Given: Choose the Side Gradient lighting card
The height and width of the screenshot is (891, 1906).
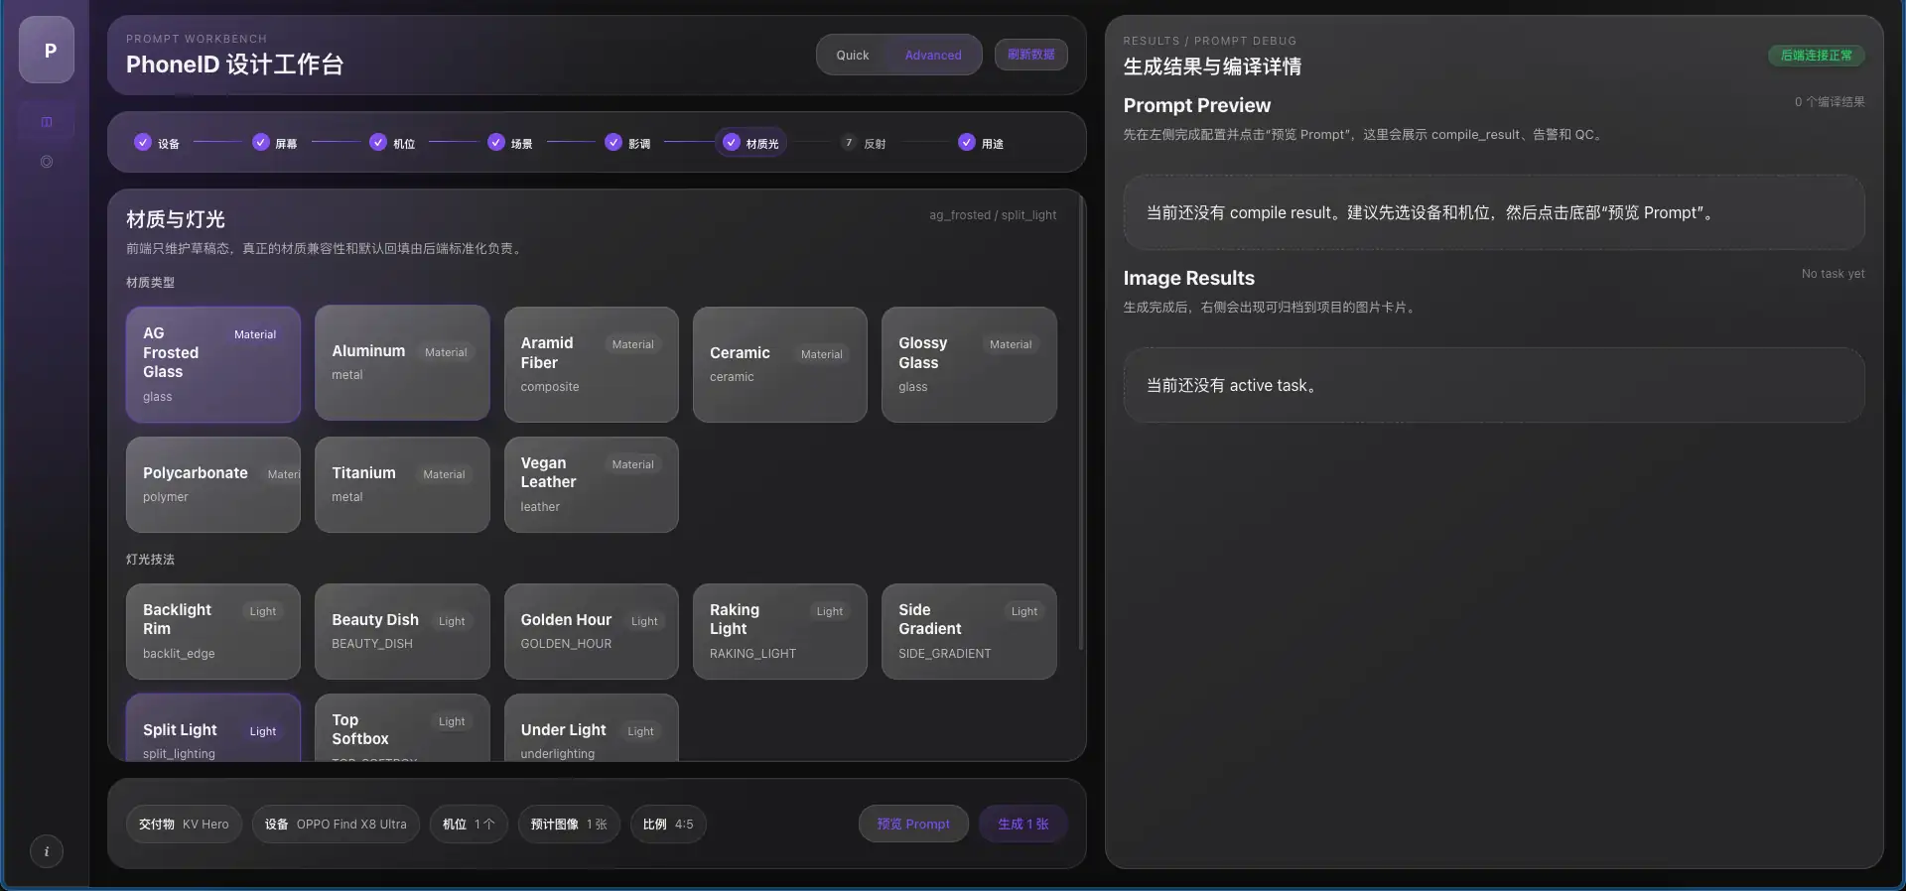Looking at the screenshot, I should pos(969,631).
